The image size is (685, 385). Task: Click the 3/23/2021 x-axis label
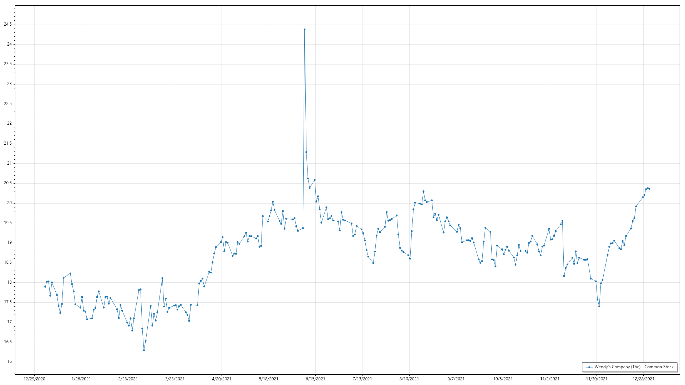175,379
